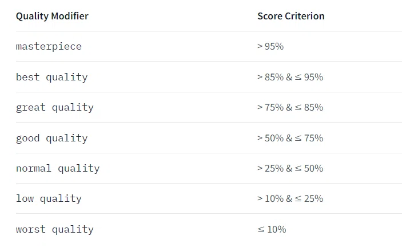Select the low quality modifier text
This screenshot has height=252, width=402.
coord(49,198)
